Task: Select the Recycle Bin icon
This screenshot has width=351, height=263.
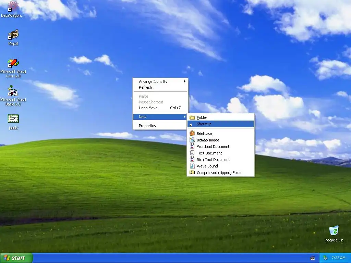Action: 334,230
